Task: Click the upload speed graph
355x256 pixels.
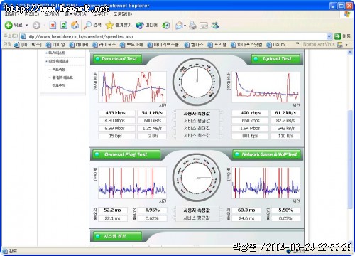Action: [266, 87]
